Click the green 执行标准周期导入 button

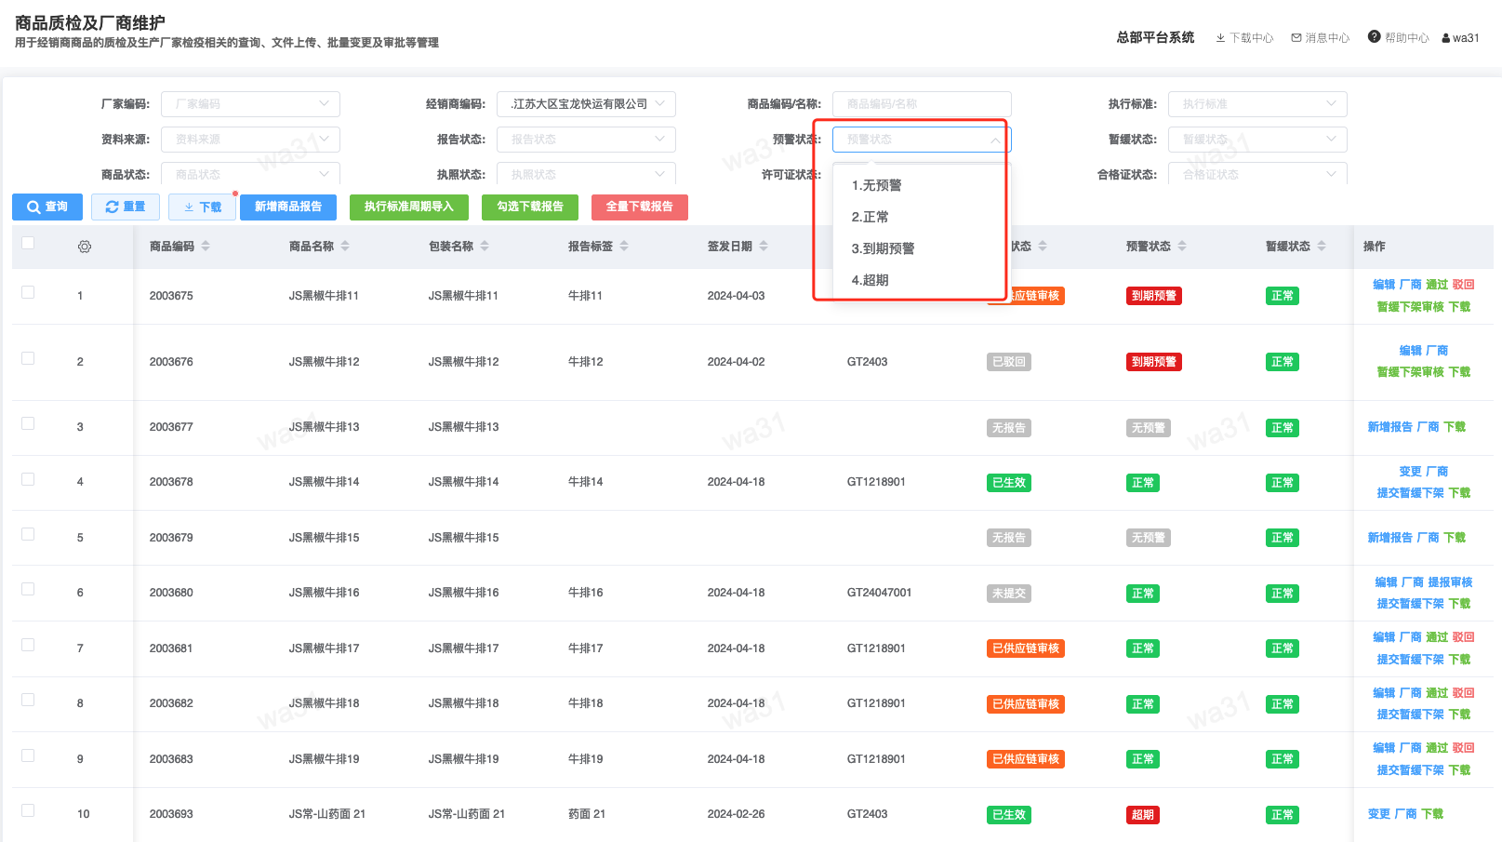pos(408,207)
